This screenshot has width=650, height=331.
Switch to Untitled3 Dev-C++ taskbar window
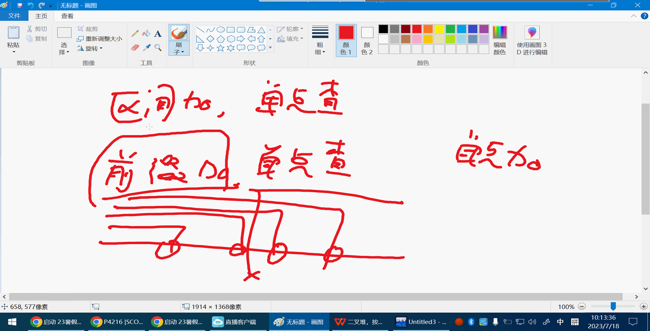421,322
